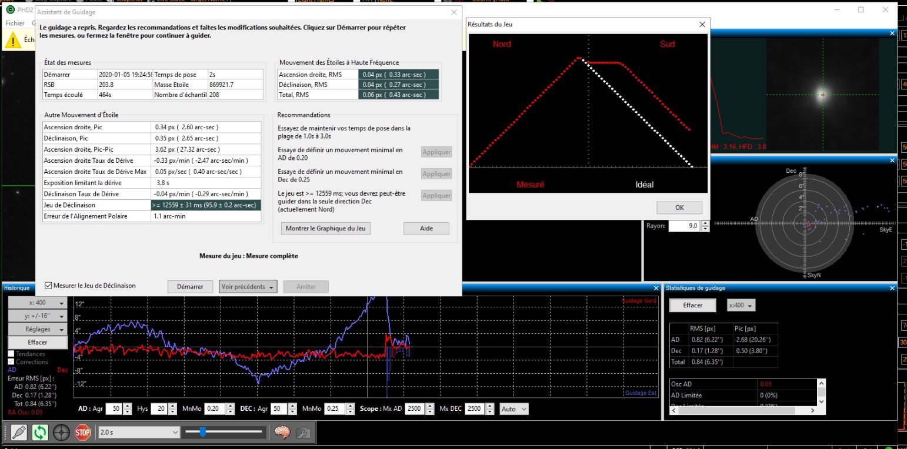Select the Jeu de Déclinaison row

[x=152, y=205]
